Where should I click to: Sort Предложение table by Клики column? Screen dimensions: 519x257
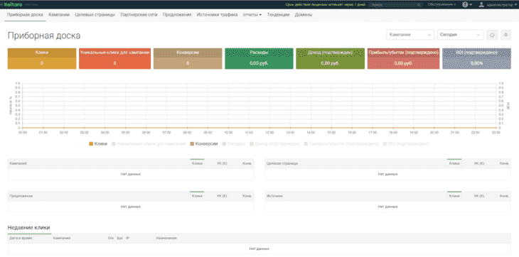(197, 196)
